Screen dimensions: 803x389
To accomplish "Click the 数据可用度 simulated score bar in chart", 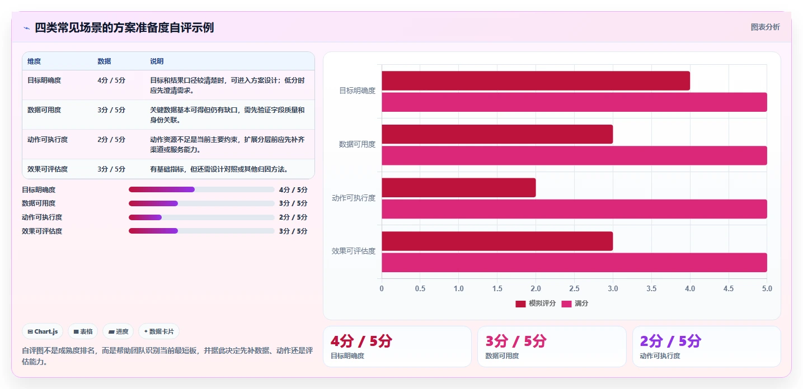I will (x=497, y=134).
